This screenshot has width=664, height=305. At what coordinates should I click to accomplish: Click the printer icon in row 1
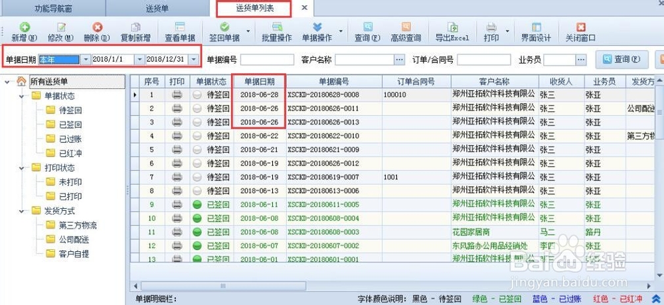[x=177, y=95]
